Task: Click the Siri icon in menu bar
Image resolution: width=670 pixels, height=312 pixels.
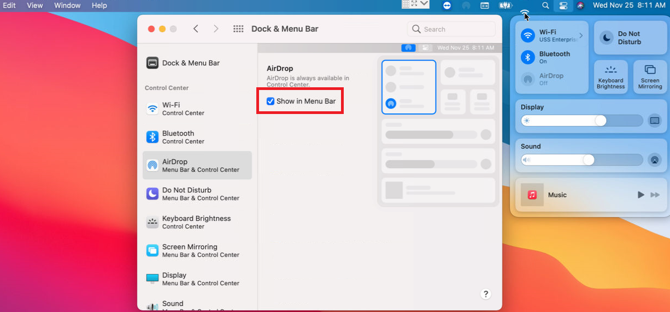Action: (580, 5)
